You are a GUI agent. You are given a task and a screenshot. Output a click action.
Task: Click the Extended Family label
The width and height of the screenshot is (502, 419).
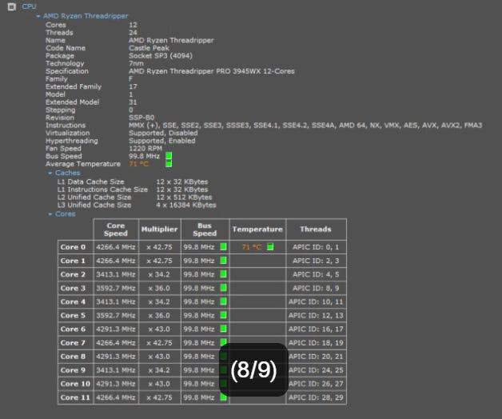(x=74, y=87)
